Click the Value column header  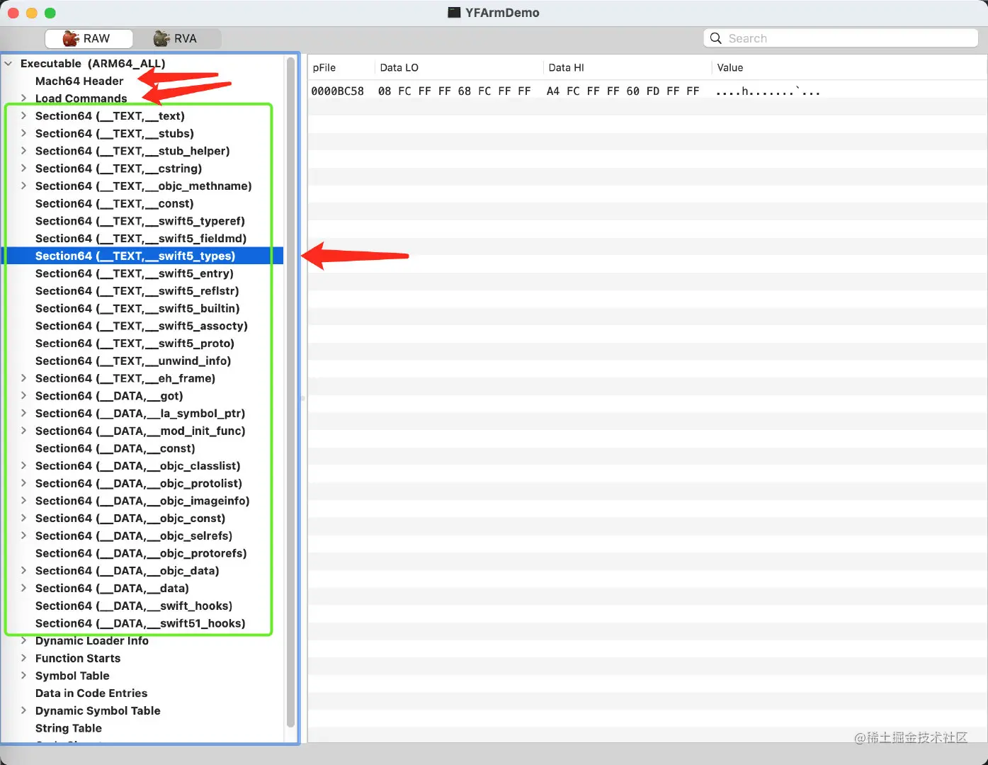click(849, 68)
